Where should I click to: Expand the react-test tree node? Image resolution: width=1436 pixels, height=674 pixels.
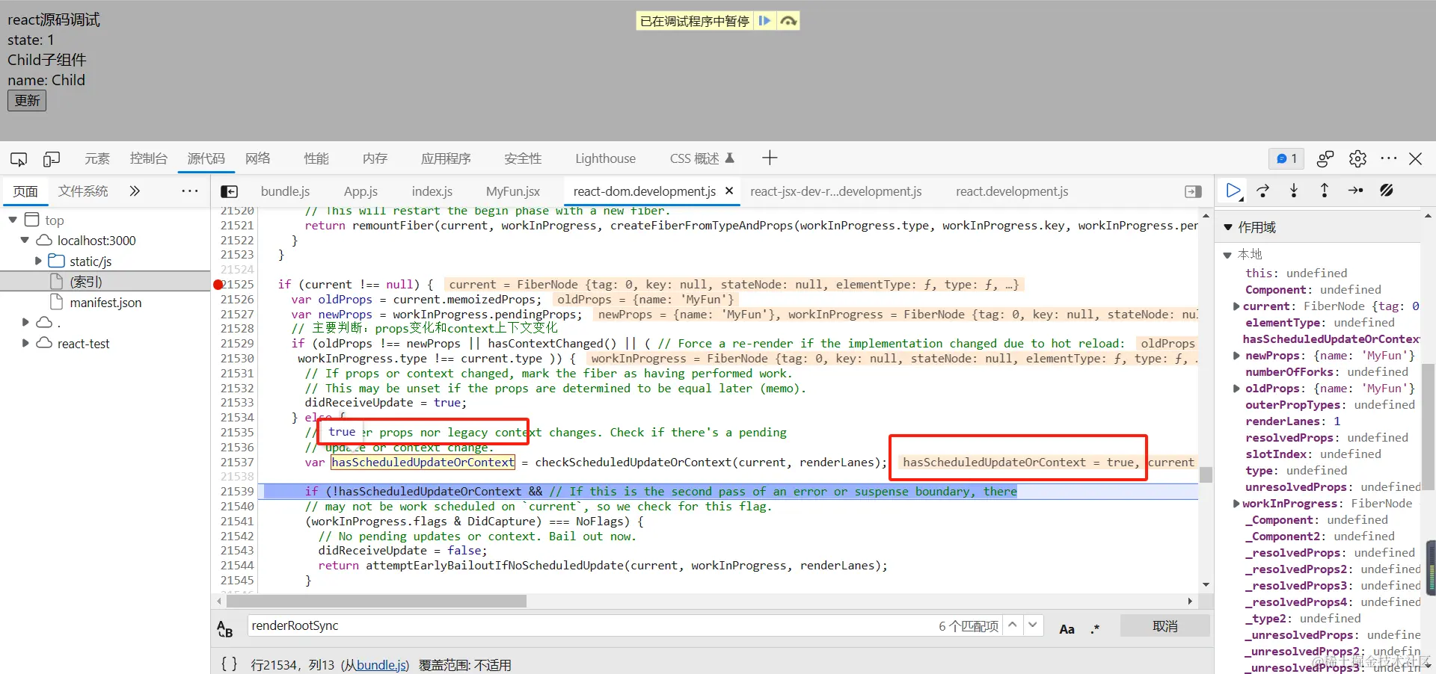click(25, 344)
